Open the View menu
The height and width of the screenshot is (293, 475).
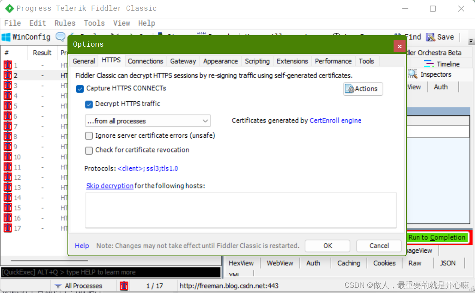click(x=121, y=23)
